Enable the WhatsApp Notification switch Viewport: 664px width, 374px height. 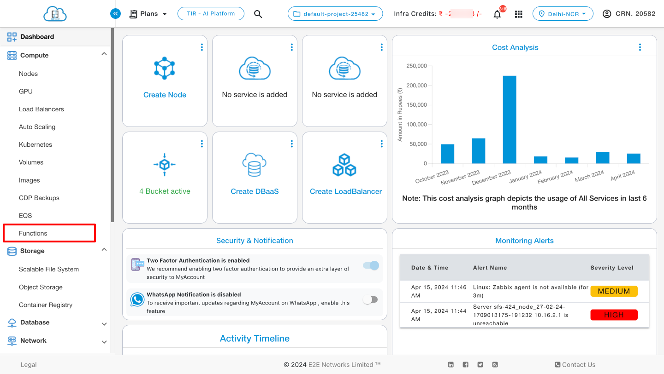pos(370,299)
